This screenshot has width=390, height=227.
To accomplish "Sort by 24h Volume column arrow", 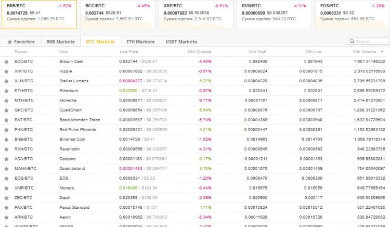I will (382, 52).
